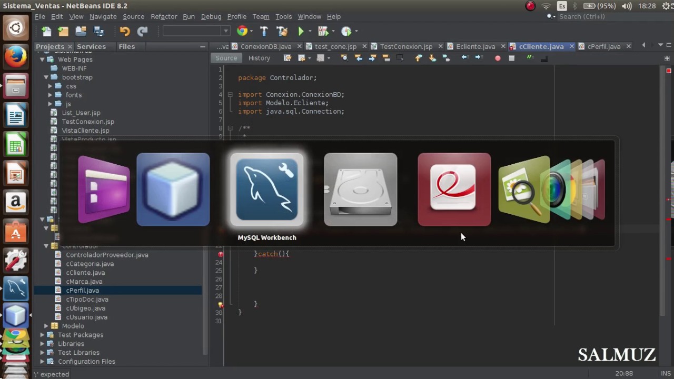The image size is (674, 379).
Task: Minimize the Projects panel
Action: click(203, 47)
